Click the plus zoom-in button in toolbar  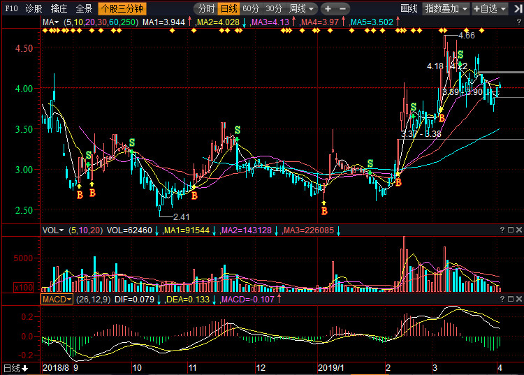tap(328, 9)
